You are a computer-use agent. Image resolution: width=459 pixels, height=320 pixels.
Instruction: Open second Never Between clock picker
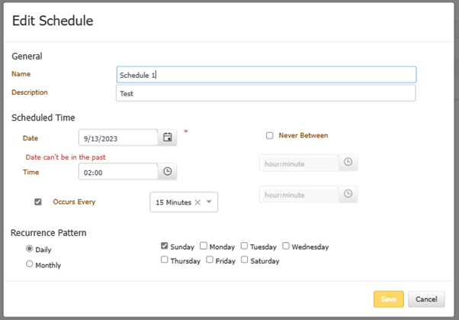coord(348,193)
